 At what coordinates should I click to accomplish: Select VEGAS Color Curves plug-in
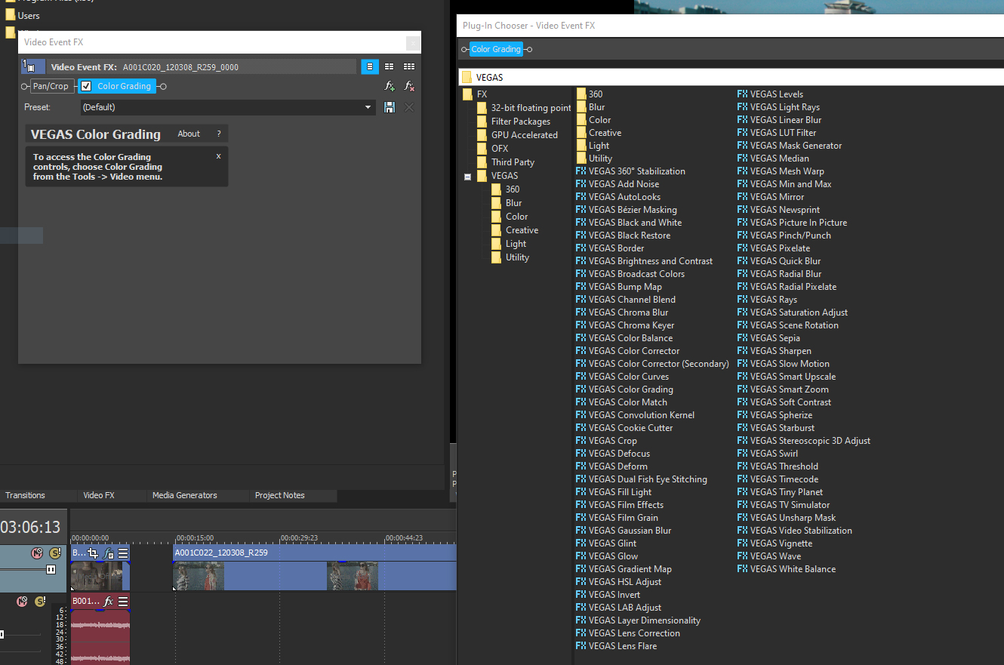click(x=622, y=376)
